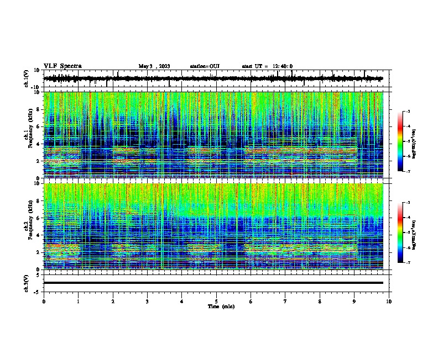438x338 pixels.
Task: Click time axis tick label "3"
Action: coord(147,302)
